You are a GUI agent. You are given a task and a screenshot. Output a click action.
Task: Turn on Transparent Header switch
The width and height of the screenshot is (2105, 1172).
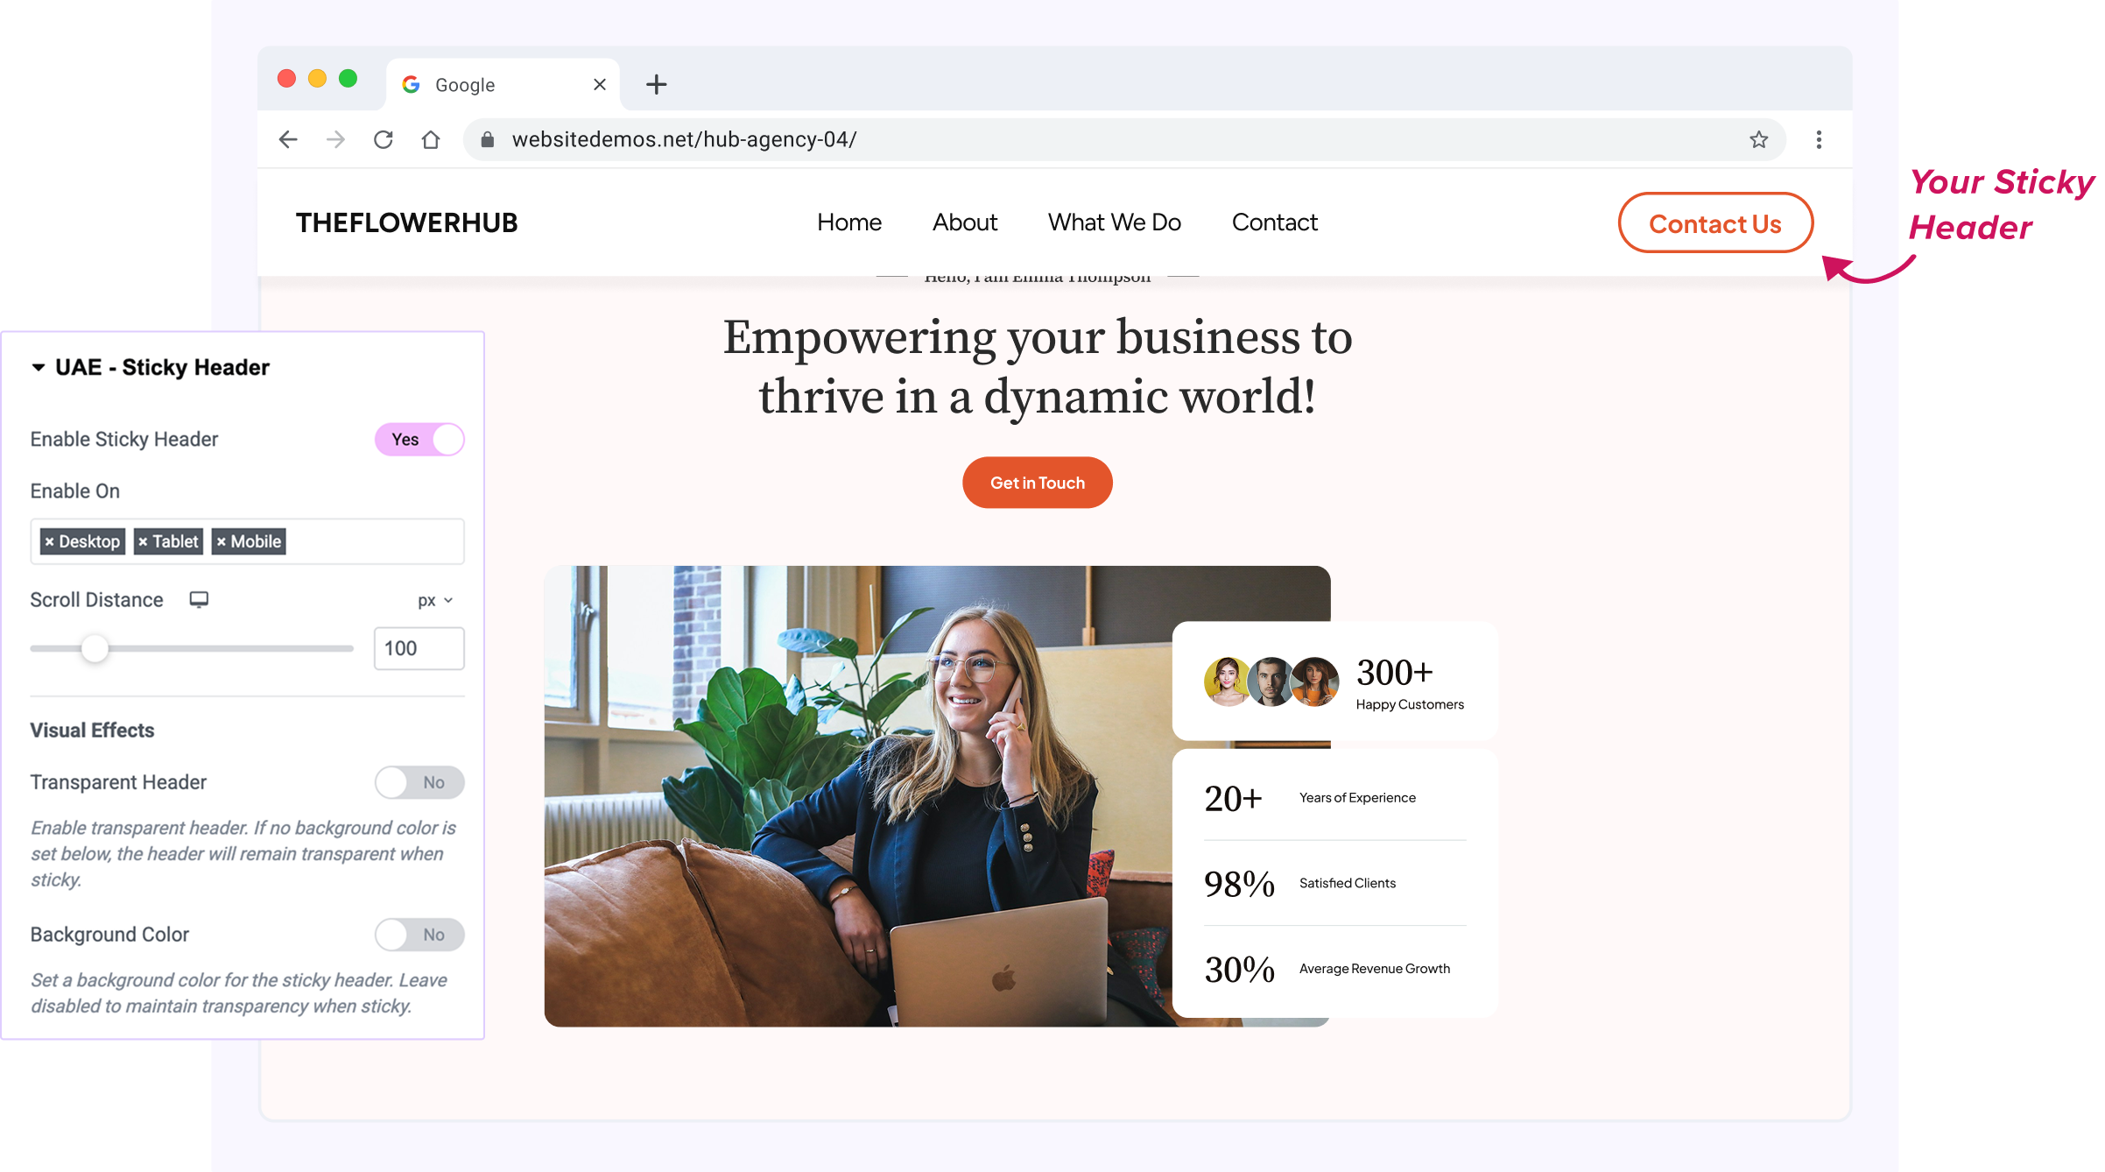coord(419,782)
